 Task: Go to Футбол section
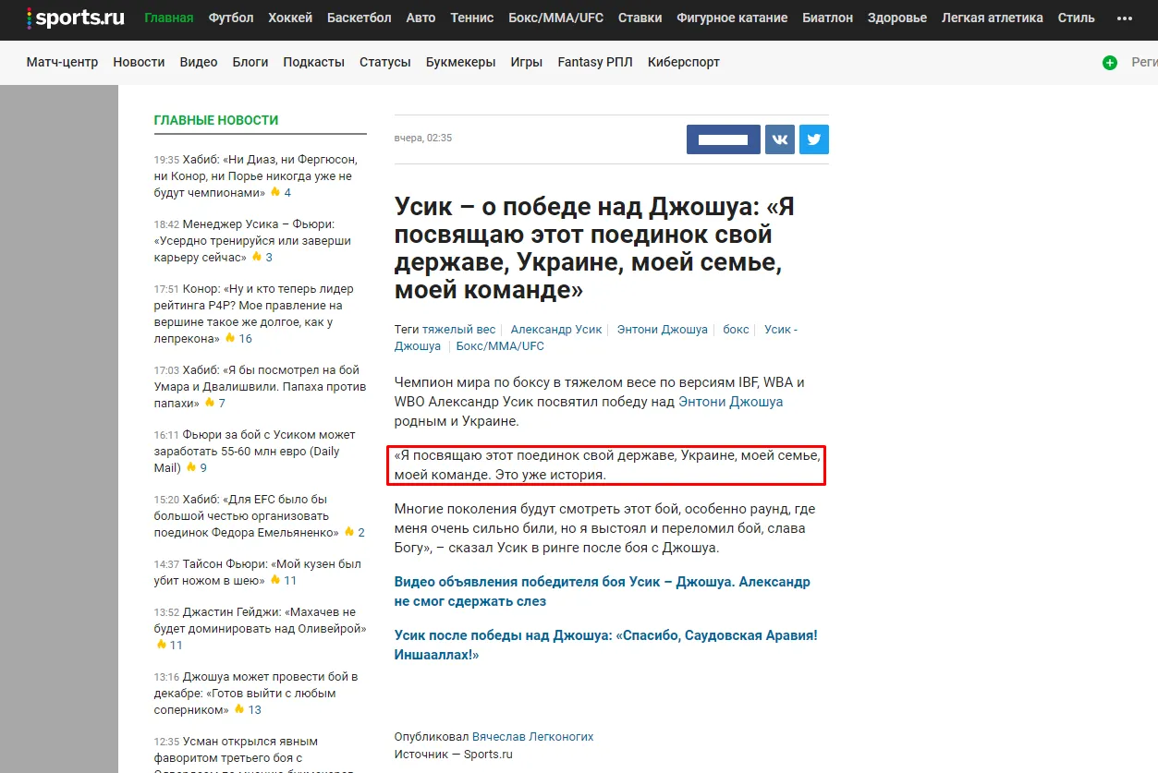pos(231,18)
